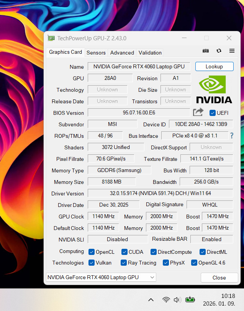This screenshot has height=311, width=244.
Task: Click the NVIDIA SLI value Disabled
Action: click(118, 239)
